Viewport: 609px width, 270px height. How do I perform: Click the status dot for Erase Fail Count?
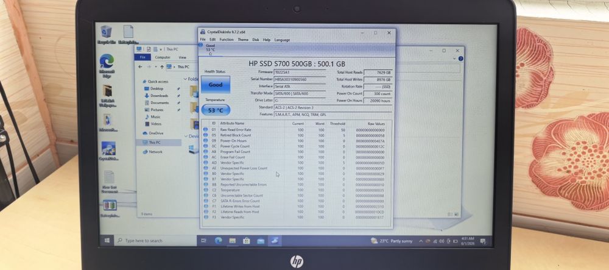[205, 157]
